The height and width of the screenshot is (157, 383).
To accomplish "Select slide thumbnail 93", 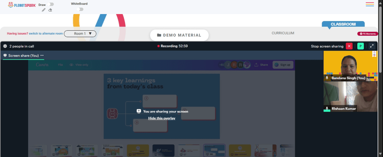I will [x=87, y=150].
